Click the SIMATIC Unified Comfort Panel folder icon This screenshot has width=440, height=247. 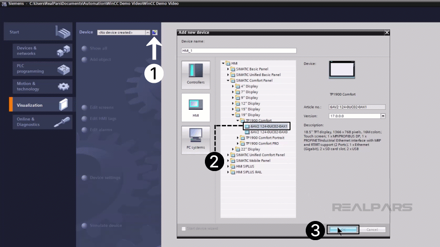(233, 155)
